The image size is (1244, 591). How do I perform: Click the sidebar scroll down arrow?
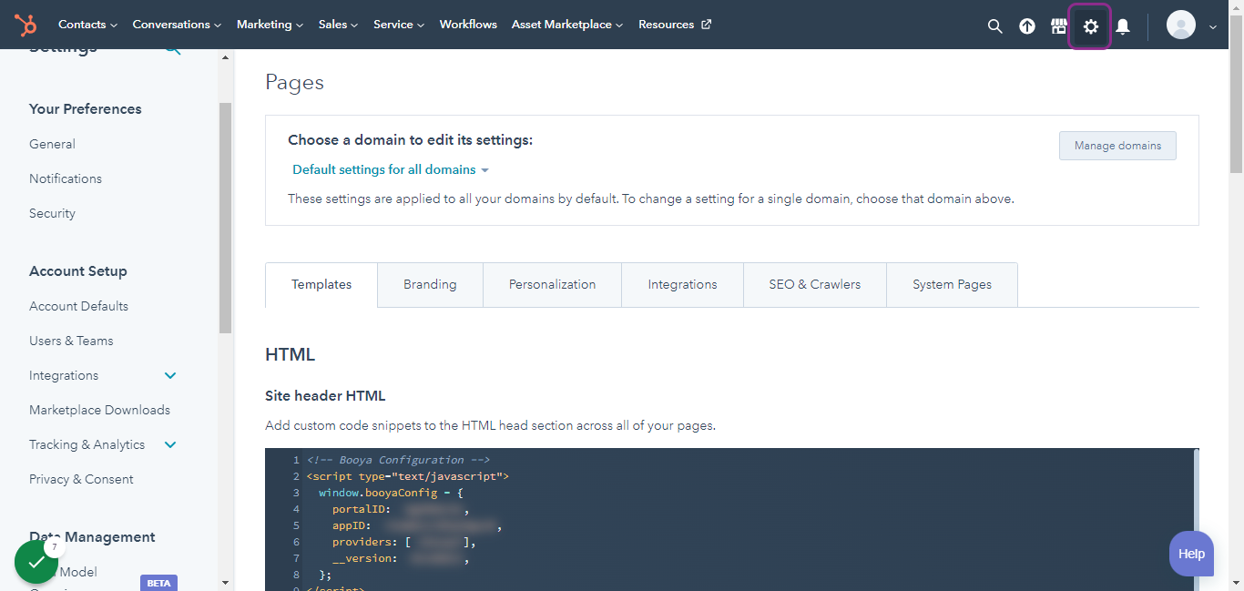click(225, 582)
